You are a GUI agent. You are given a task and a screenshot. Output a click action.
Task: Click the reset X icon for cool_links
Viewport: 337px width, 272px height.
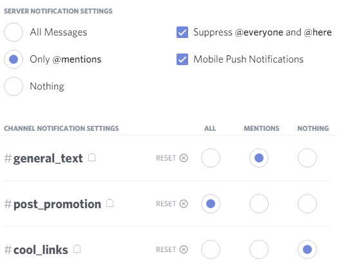pos(184,249)
